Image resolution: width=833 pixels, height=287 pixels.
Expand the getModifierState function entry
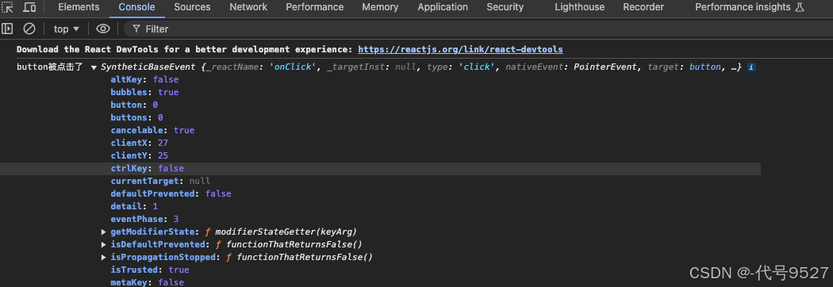click(104, 232)
